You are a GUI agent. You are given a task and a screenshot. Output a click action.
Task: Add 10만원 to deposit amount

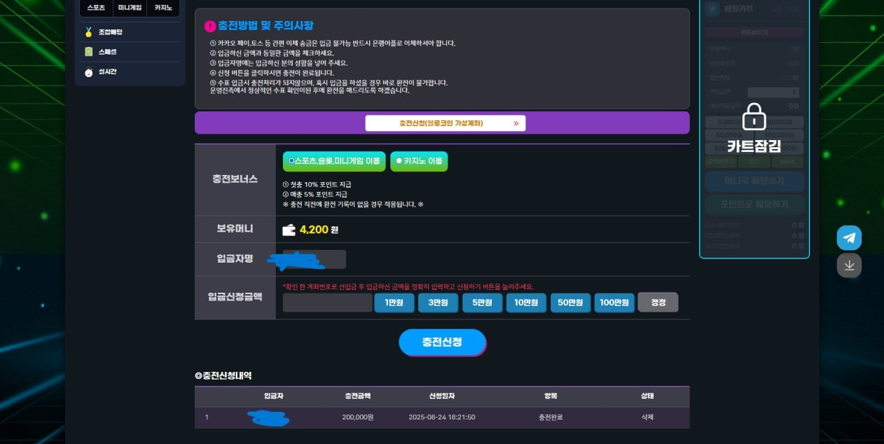526,303
